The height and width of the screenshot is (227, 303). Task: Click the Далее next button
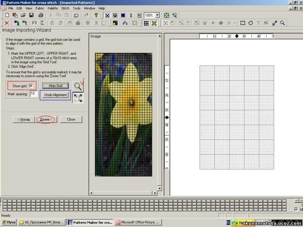click(46, 120)
